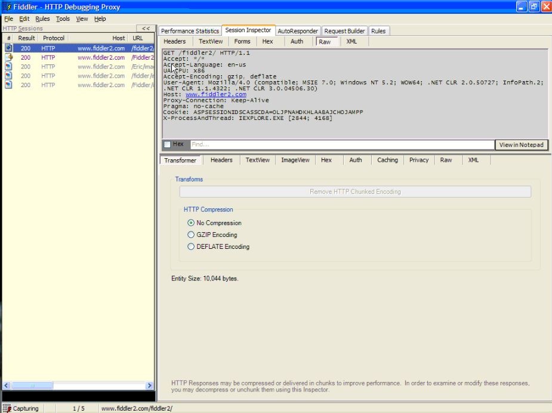Image resolution: width=552 pixels, height=413 pixels.
Task: Open the View menu
Action: click(82, 19)
